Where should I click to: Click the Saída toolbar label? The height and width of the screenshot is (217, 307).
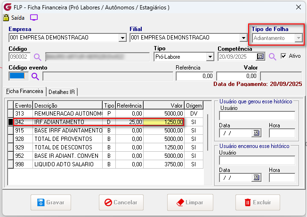tap(18, 18)
